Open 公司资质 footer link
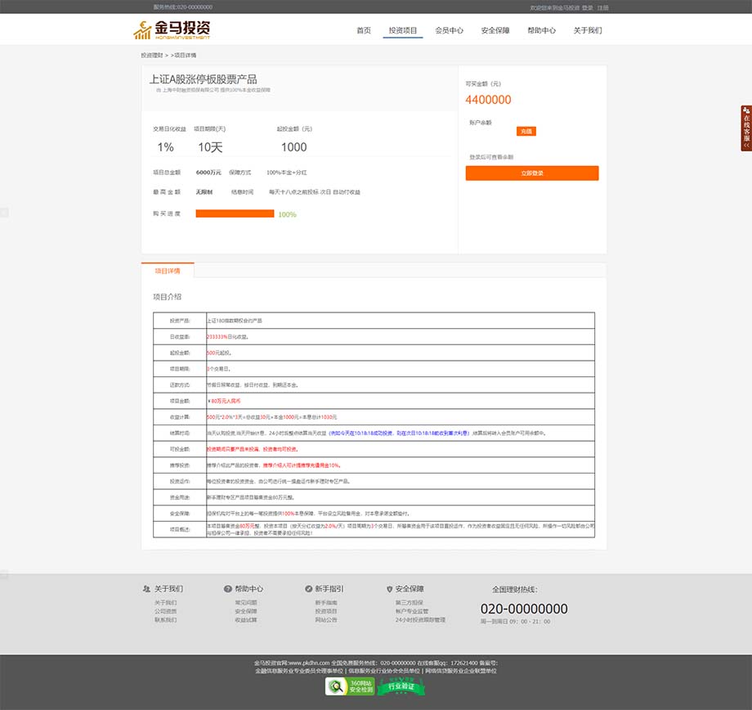This screenshot has width=752, height=710. [x=165, y=611]
